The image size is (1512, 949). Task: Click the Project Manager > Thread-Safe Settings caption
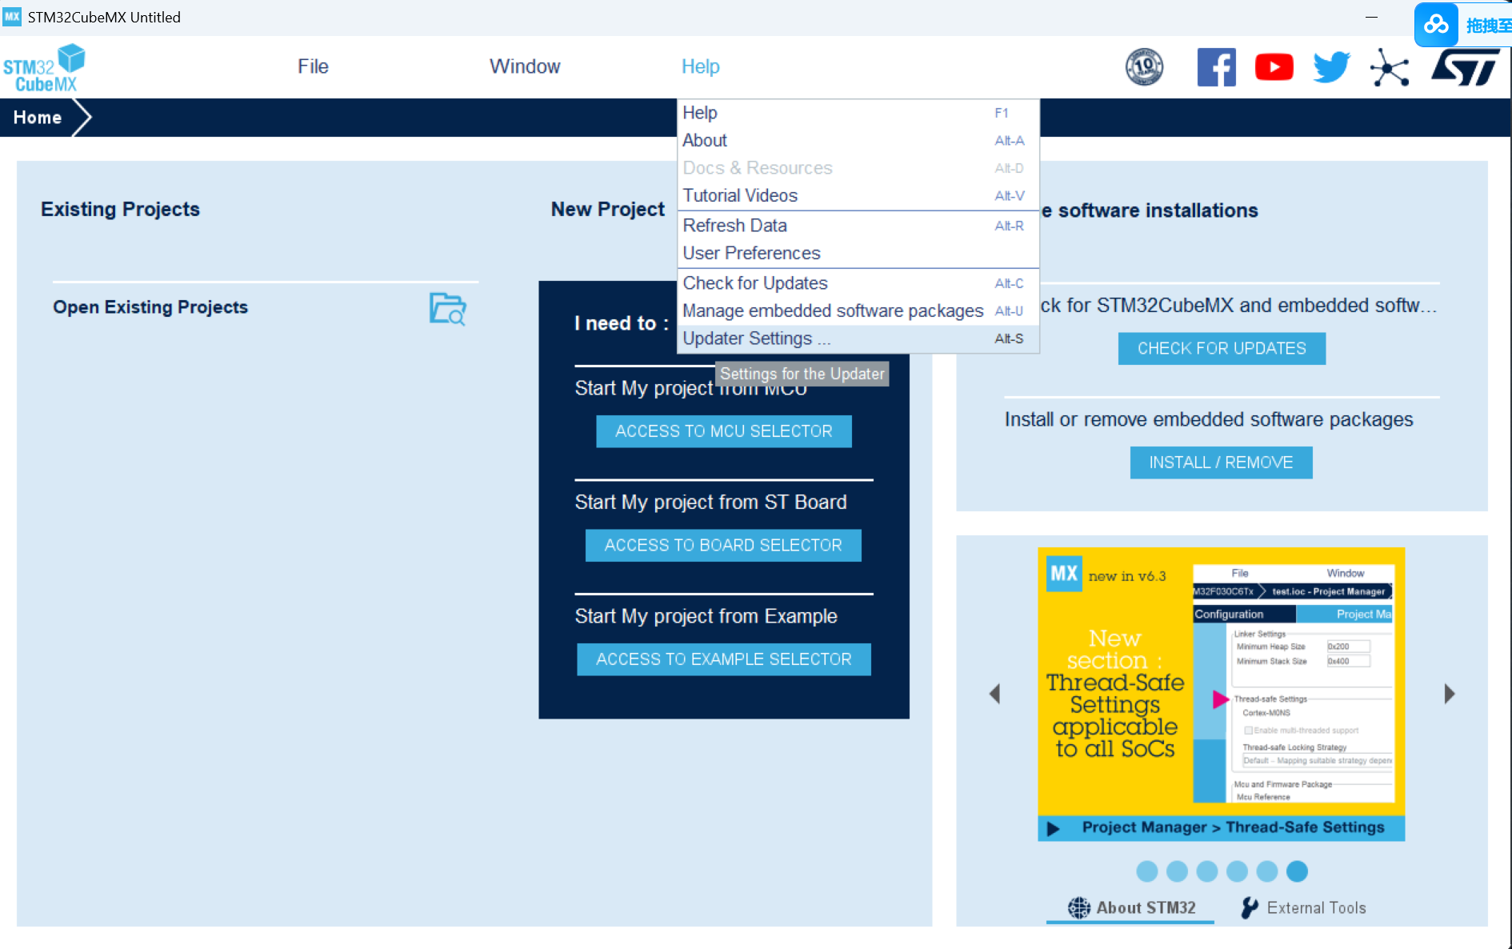[1233, 828]
